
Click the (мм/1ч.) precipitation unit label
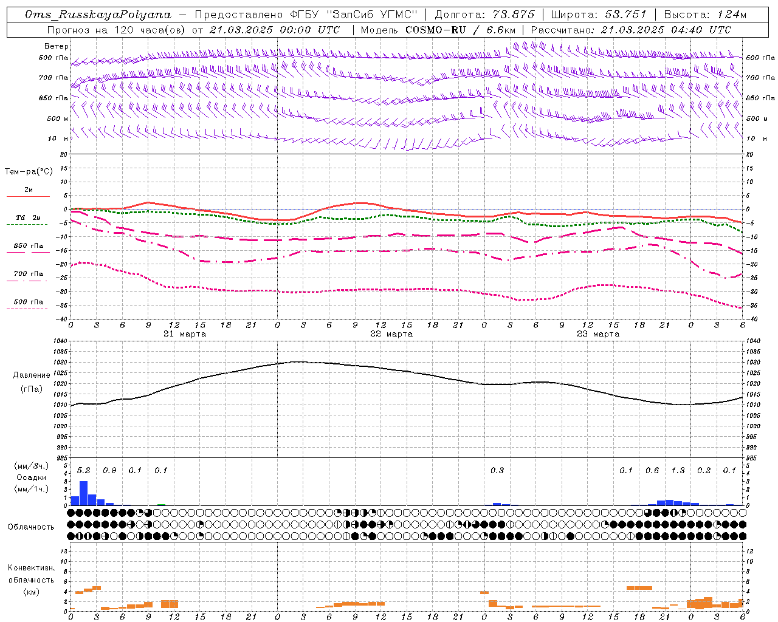pos(32,490)
